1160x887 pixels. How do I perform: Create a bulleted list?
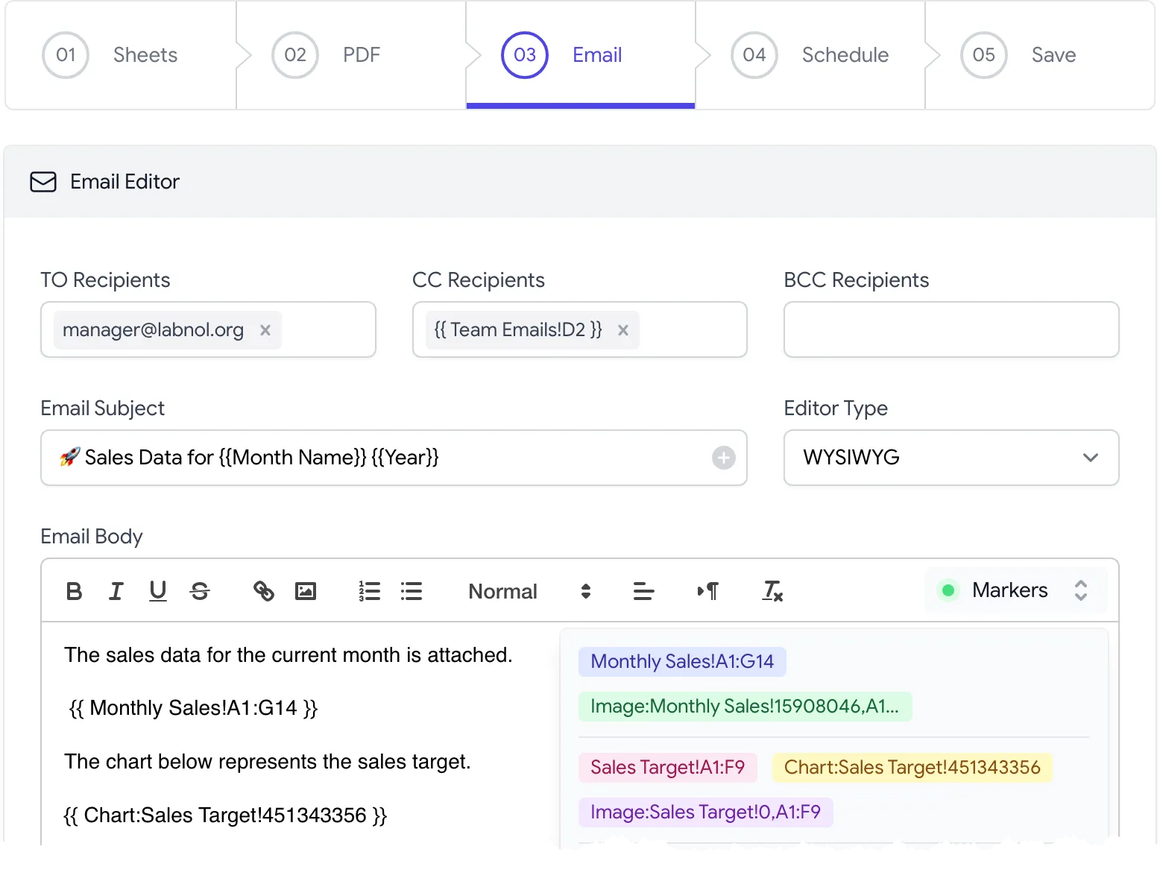click(x=411, y=591)
